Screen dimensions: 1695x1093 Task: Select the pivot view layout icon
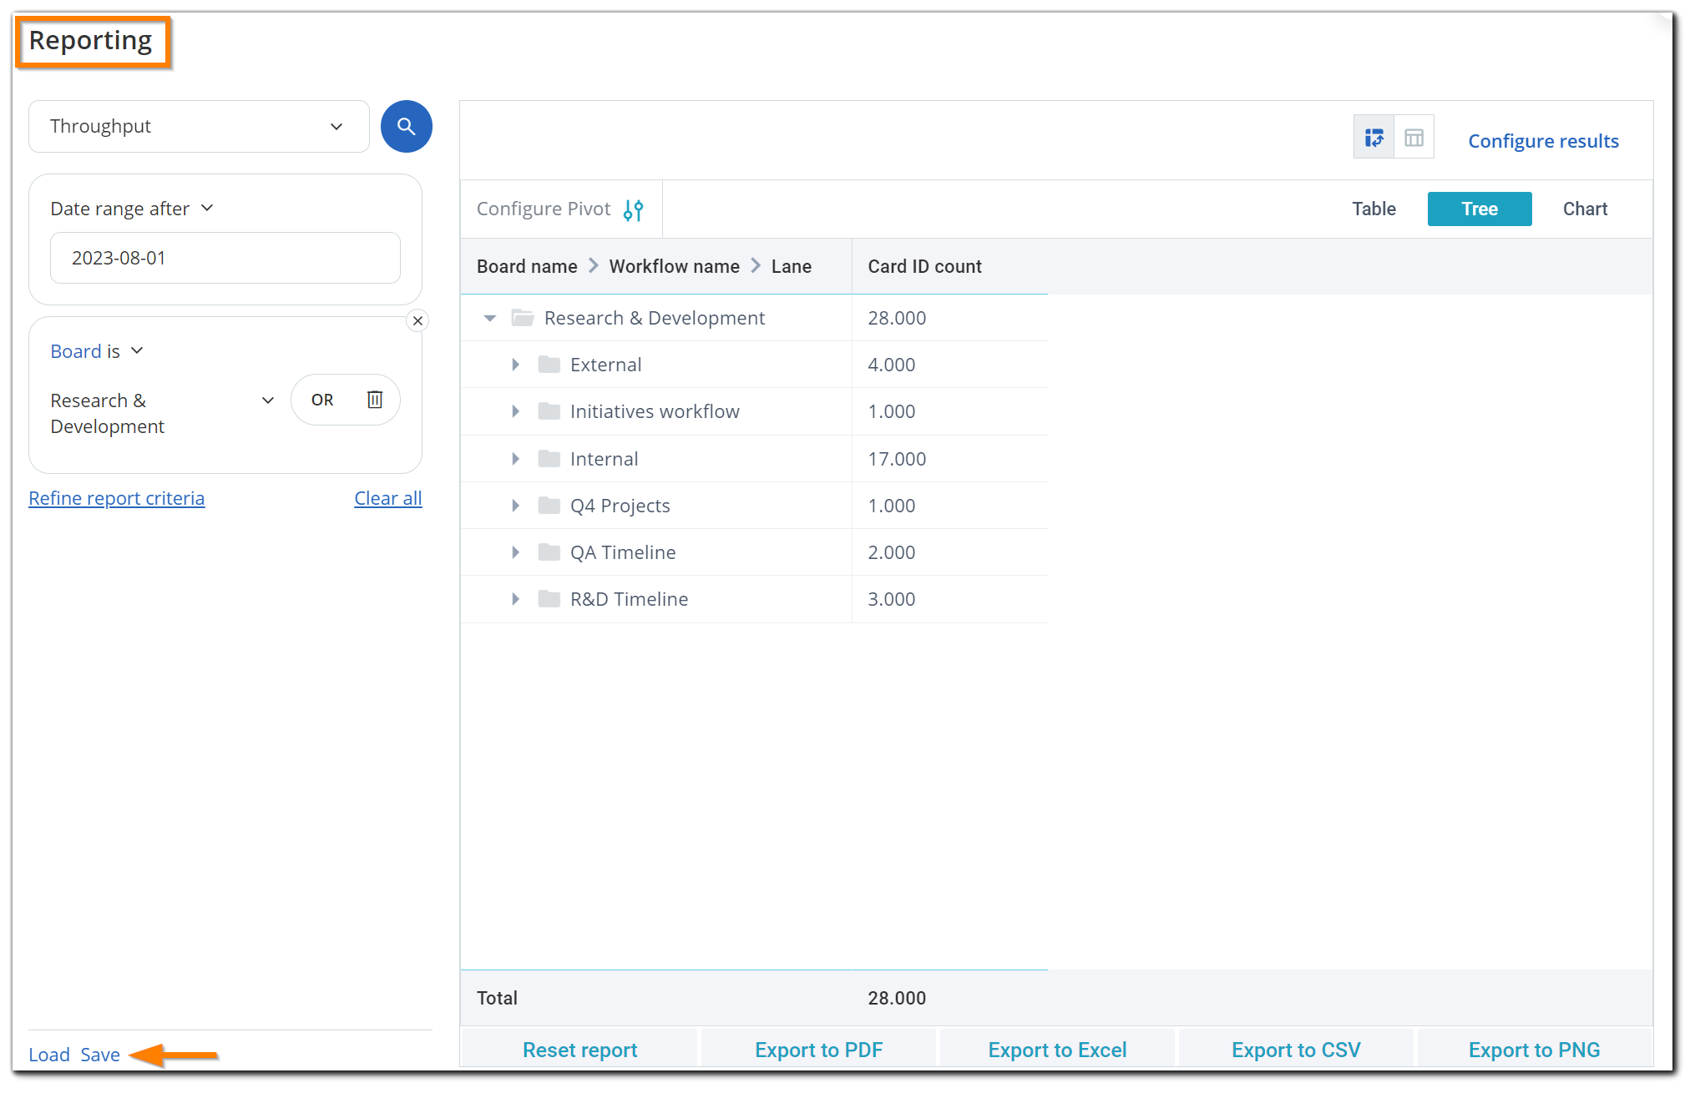1374,138
